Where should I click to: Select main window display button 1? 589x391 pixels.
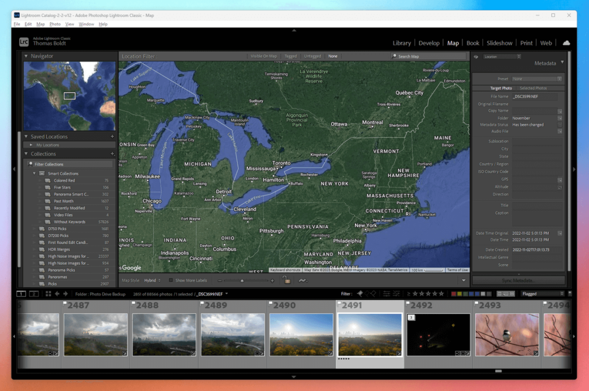[x=21, y=294]
